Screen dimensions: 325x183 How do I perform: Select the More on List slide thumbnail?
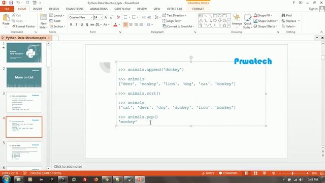coord(24,77)
